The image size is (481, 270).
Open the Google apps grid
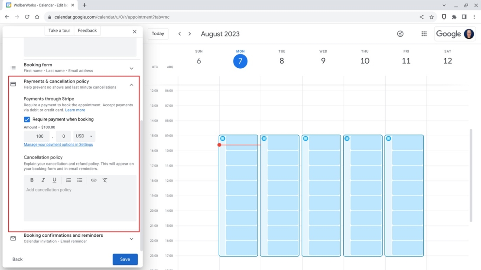coord(424,33)
